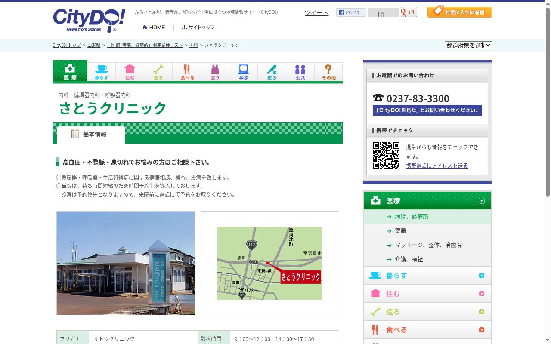Select the 造る wrench category icon

click(x=158, y=72)
